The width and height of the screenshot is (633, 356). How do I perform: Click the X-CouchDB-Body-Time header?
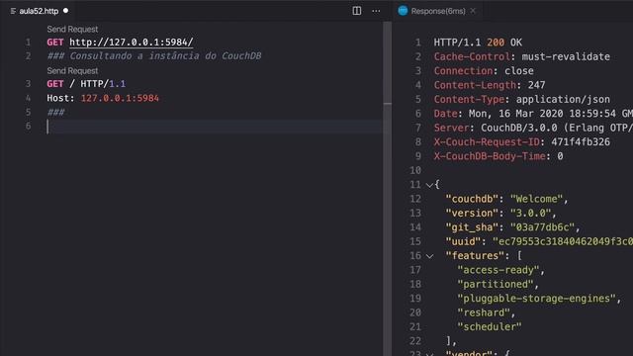498,156
